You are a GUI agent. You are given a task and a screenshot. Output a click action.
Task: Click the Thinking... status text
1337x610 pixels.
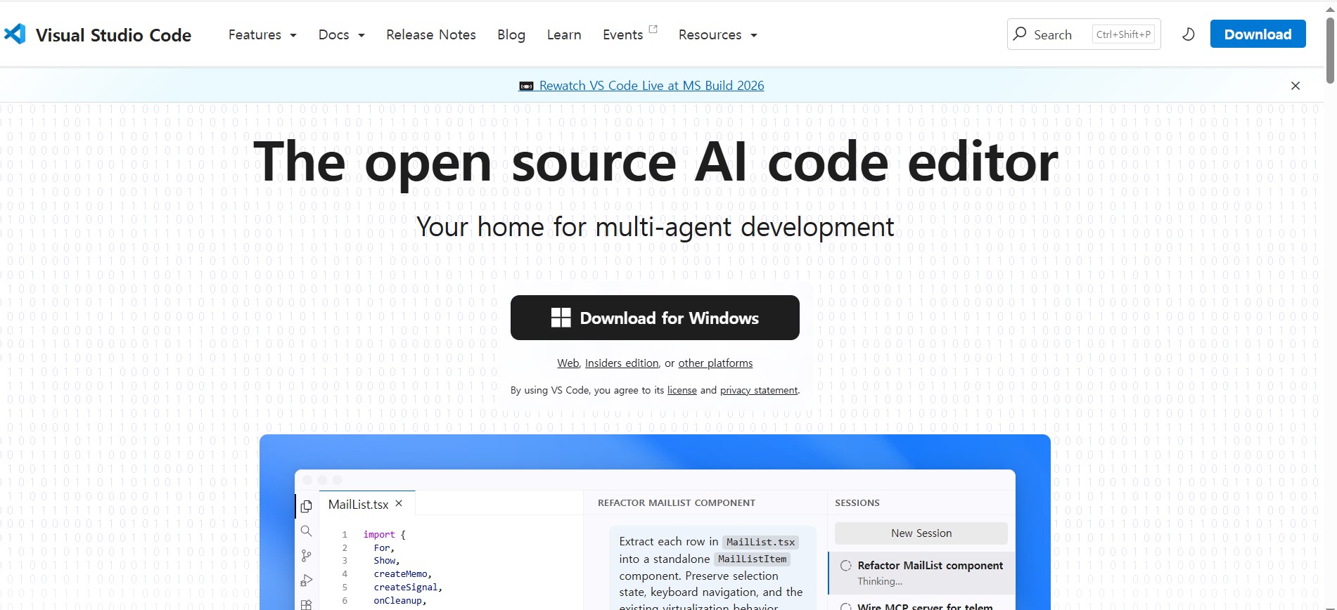[x=880, y=581]
